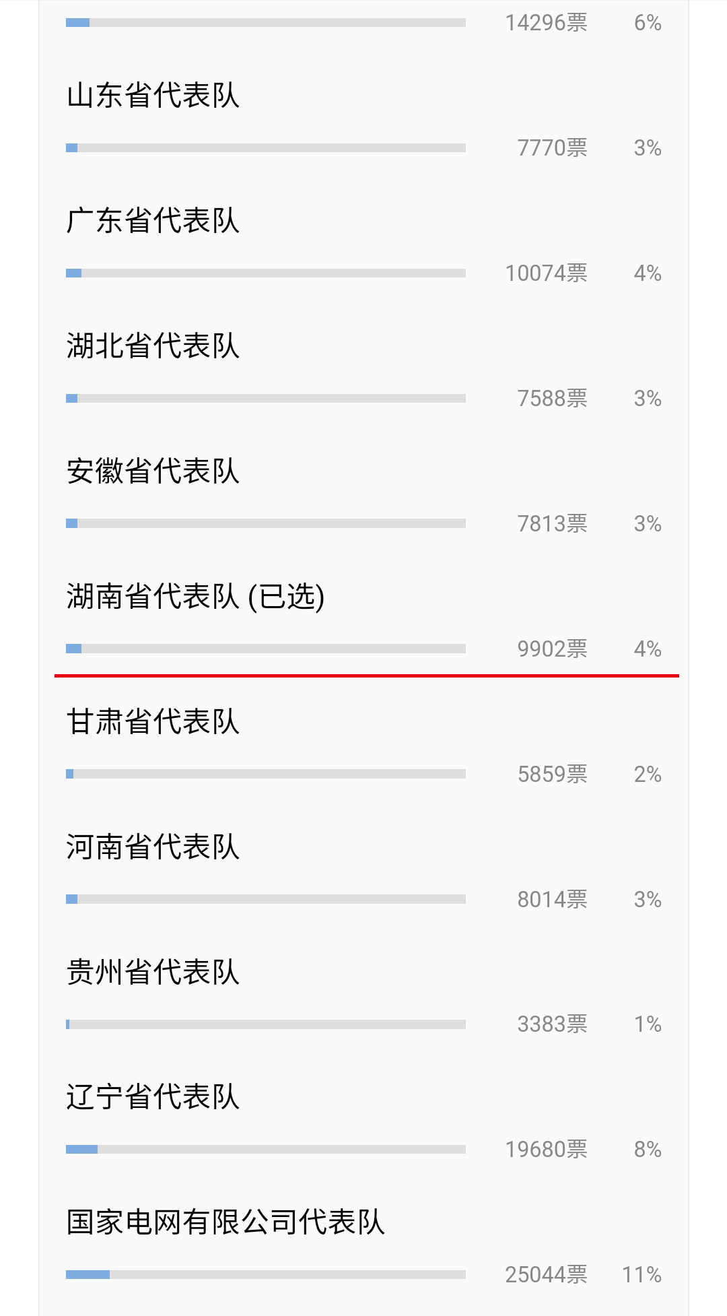727x1316 pixels.
Task: Tap the 8% percentage for 辽宁省
Action: click(648, 1150)
